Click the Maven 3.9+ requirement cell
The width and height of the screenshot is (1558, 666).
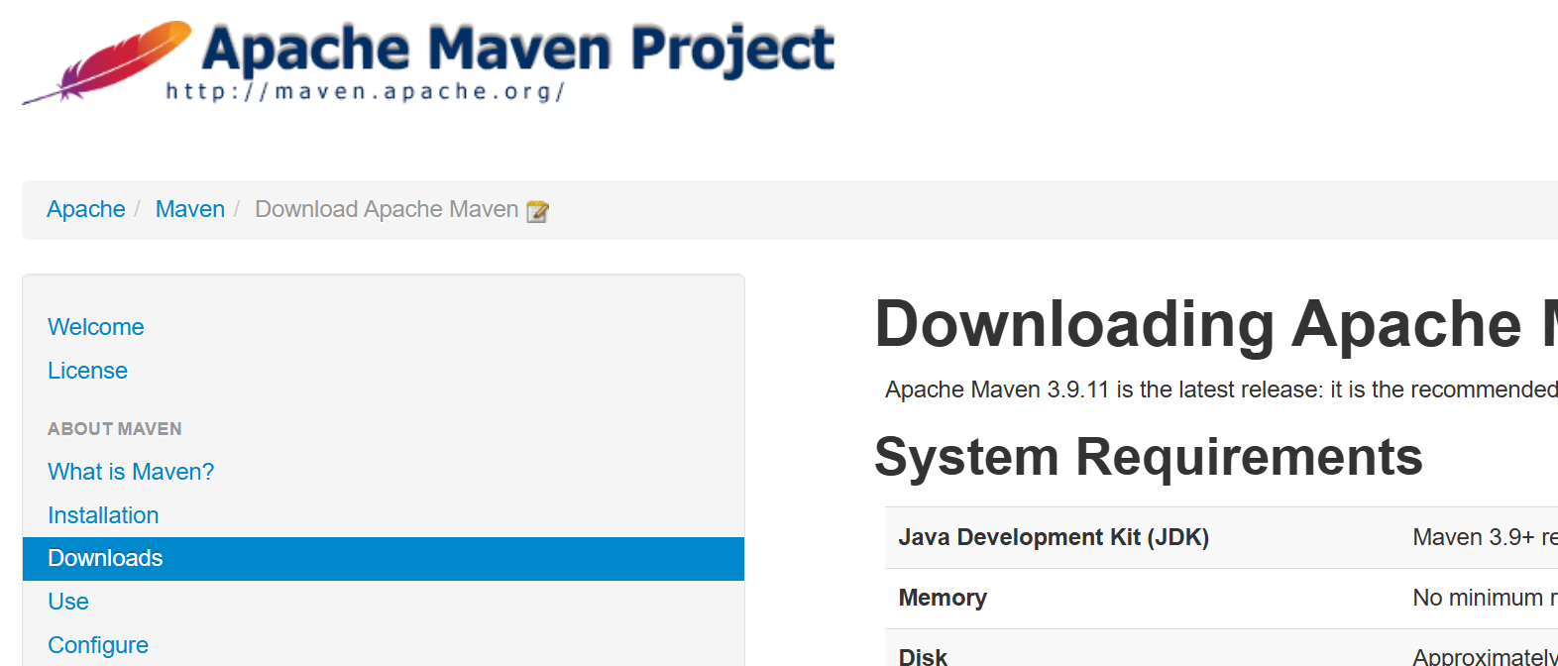coord(1485,537)
